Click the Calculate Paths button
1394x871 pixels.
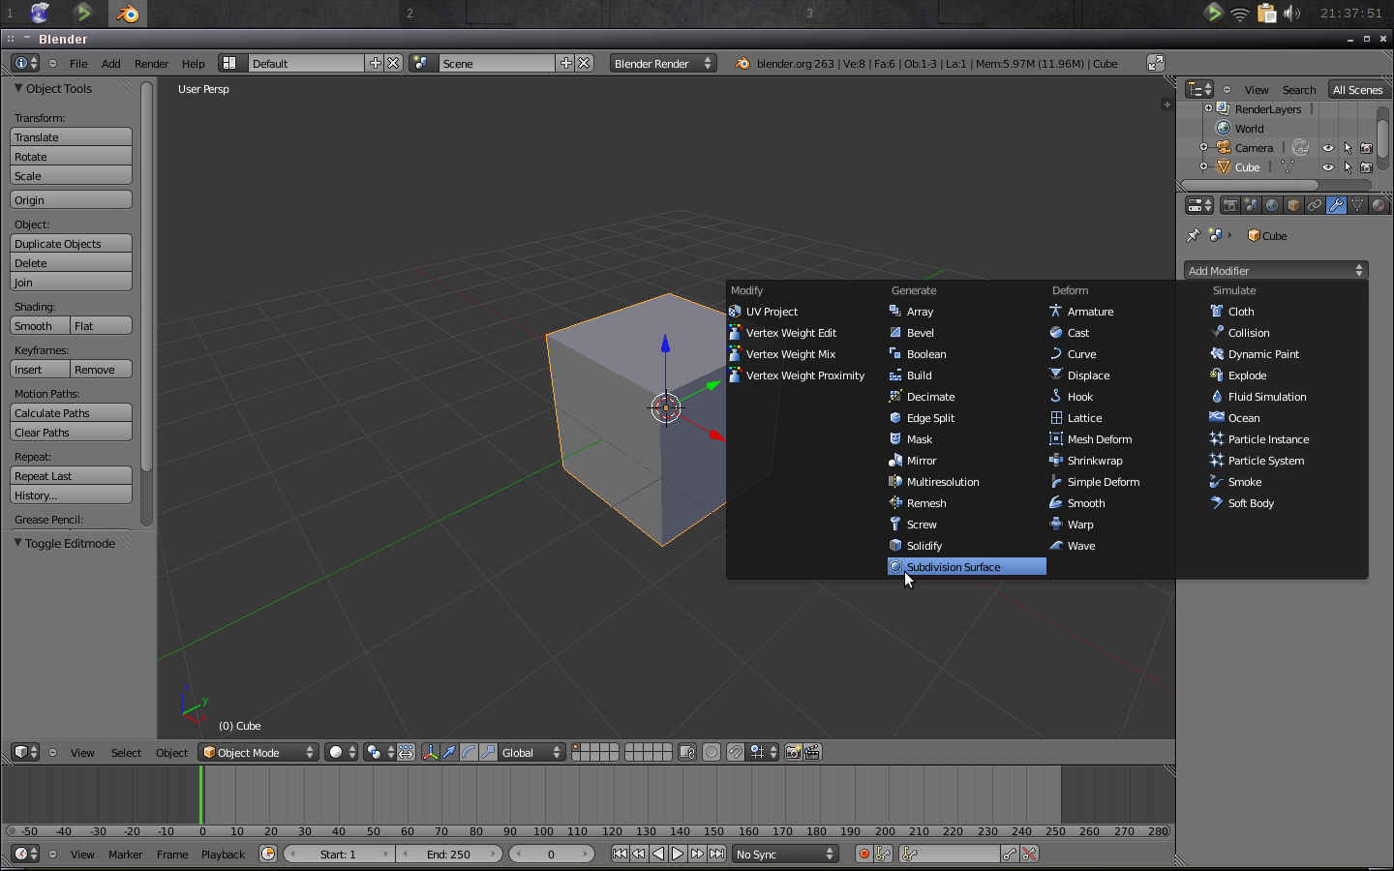point(70,413)
